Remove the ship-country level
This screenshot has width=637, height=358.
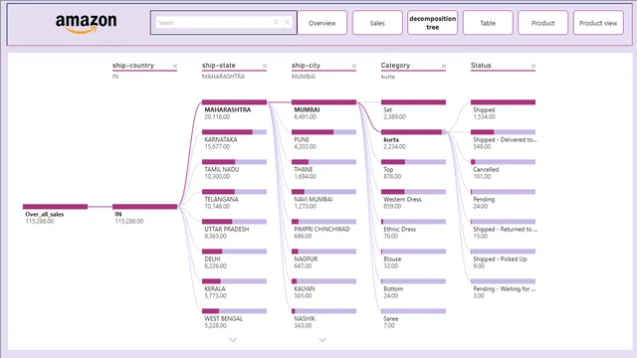coord(175,66)
